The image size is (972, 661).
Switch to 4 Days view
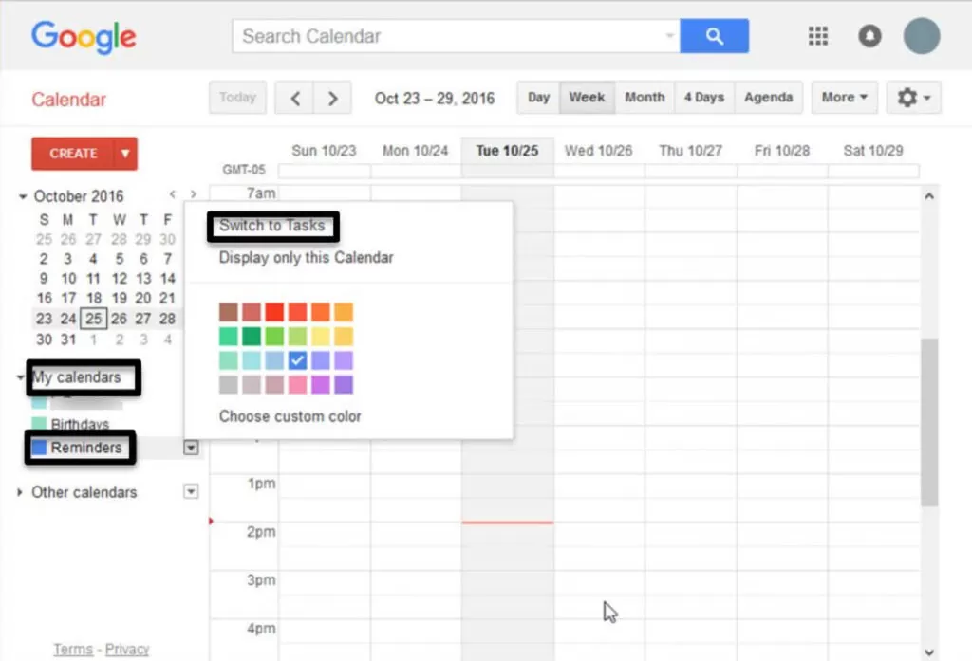point(704,98)
